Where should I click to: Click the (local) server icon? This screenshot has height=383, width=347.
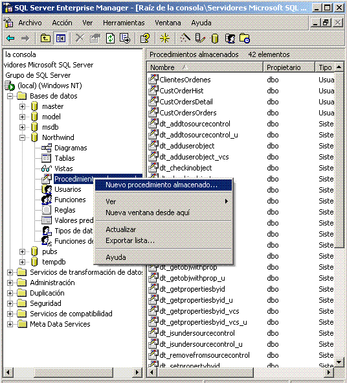click(x=10, y=86)
